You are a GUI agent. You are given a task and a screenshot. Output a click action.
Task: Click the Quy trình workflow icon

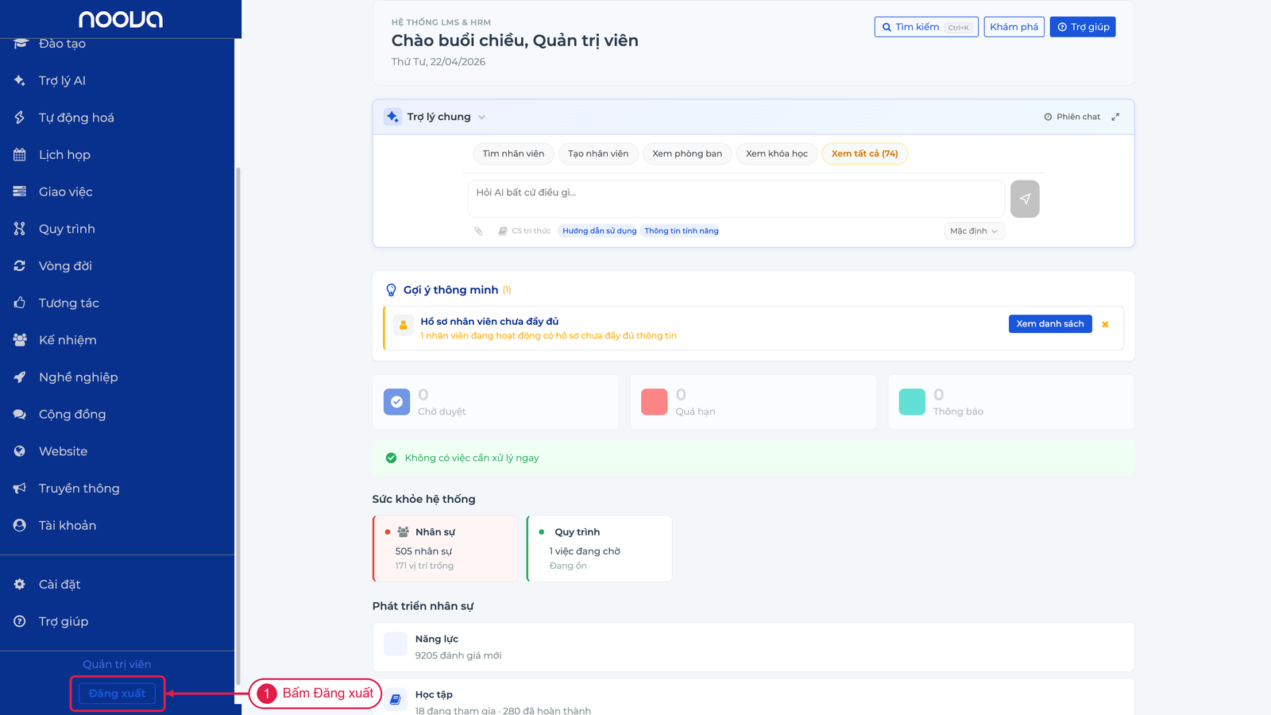click(20, 229)
